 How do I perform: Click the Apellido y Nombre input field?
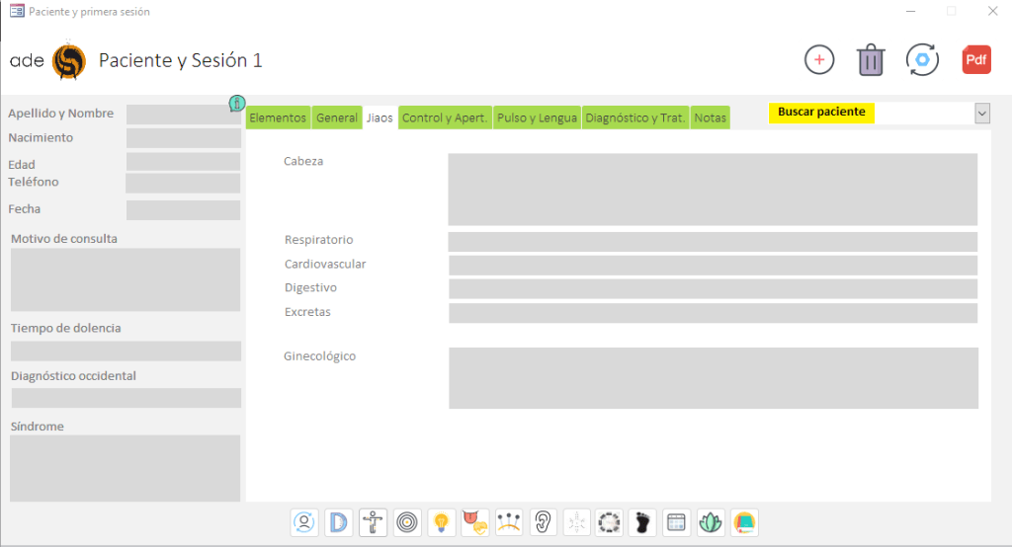[183, 115]
